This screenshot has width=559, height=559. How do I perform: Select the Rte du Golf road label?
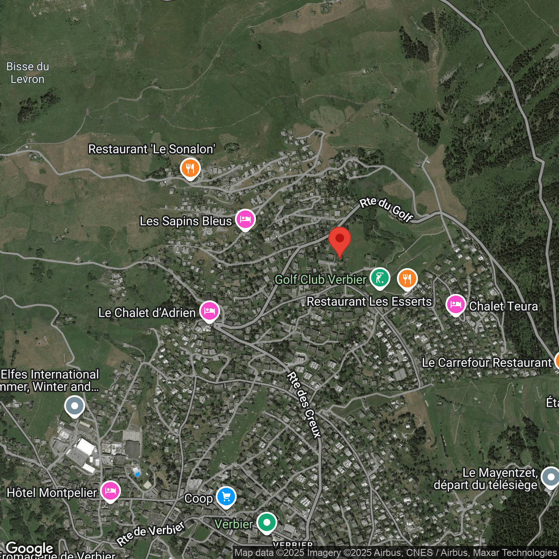click(x=386, y=209)
